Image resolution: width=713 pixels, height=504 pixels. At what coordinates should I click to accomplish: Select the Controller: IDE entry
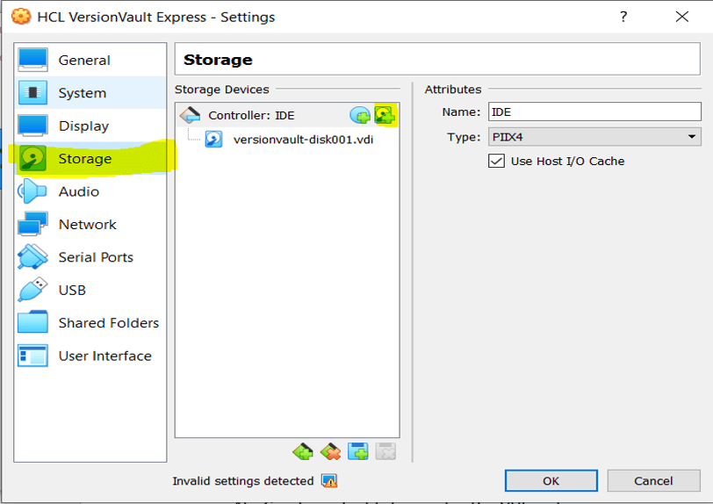(287, 115)
